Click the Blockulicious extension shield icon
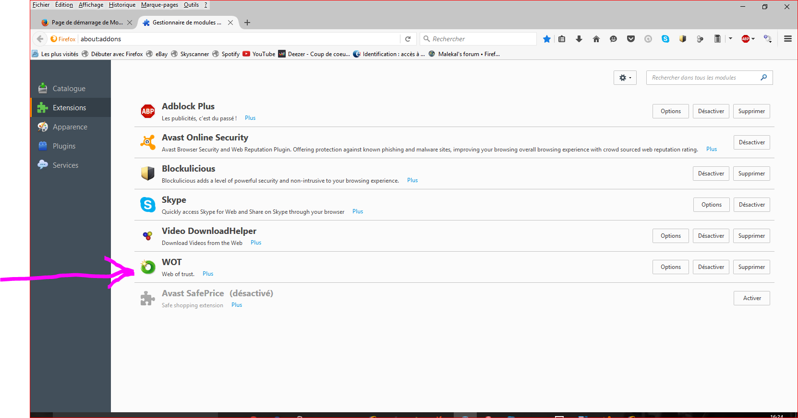The image size is (798, 418). 148,174
